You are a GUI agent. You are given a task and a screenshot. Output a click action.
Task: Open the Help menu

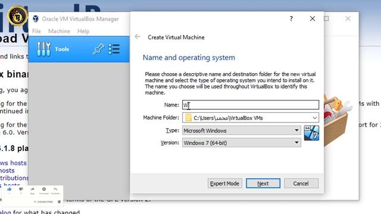pos(83,31)
